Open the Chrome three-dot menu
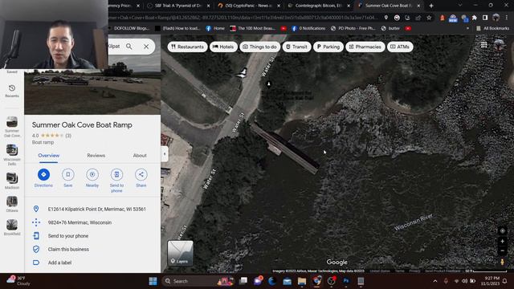 [507, 18]
